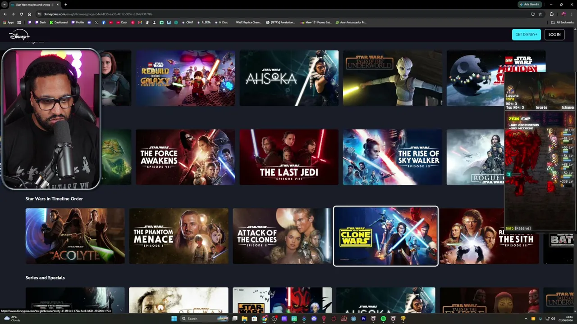Open Adobe Premiere Pro from the taskbar
The height and width of the screenshot is (324, 577).
tap(363, 319)
